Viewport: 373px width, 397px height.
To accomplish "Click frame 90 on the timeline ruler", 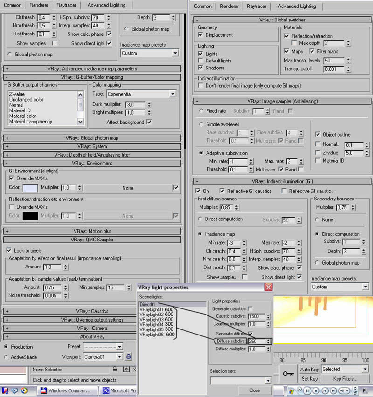I will (324, 360).
